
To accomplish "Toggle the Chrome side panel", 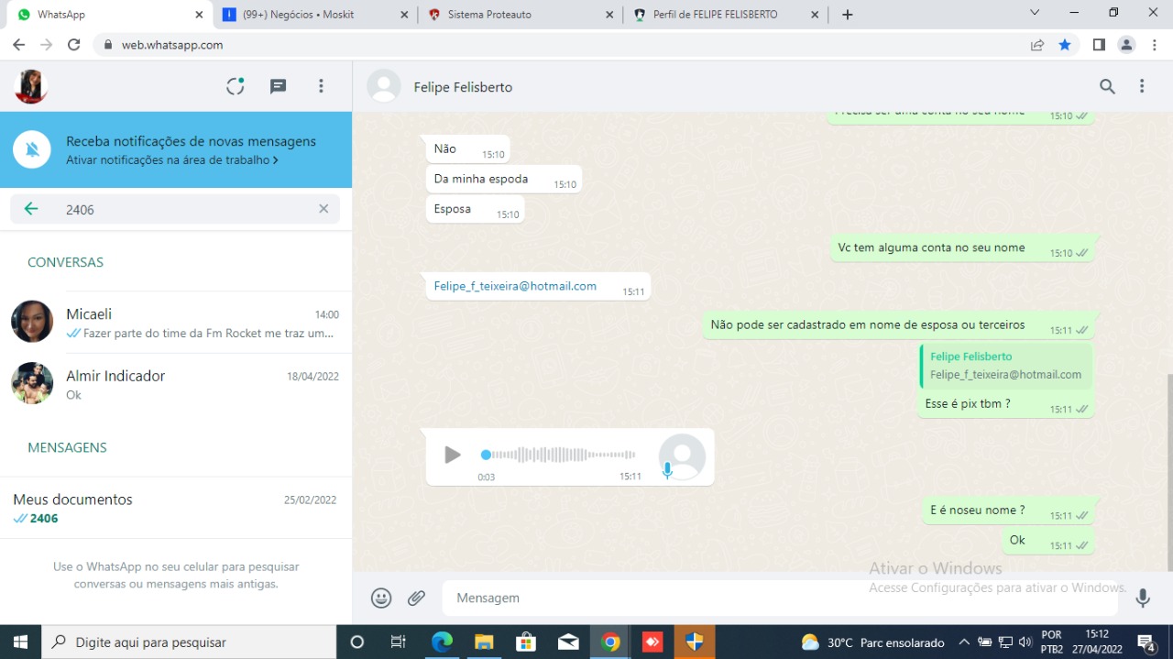I will pyautogui.click(x=1099, y=45).
